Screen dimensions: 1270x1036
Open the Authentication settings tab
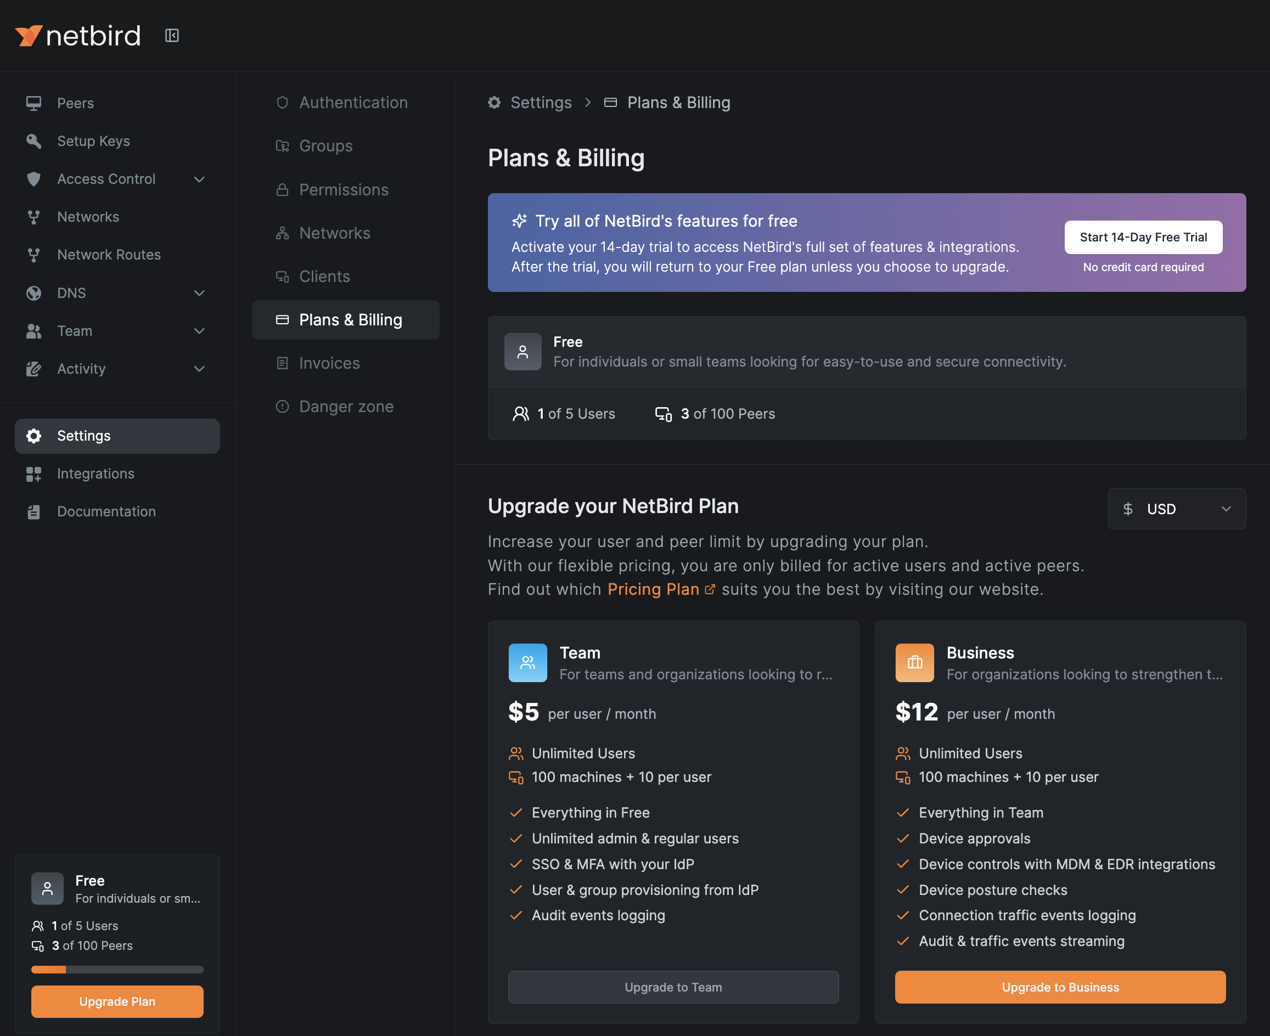point(353,103)
